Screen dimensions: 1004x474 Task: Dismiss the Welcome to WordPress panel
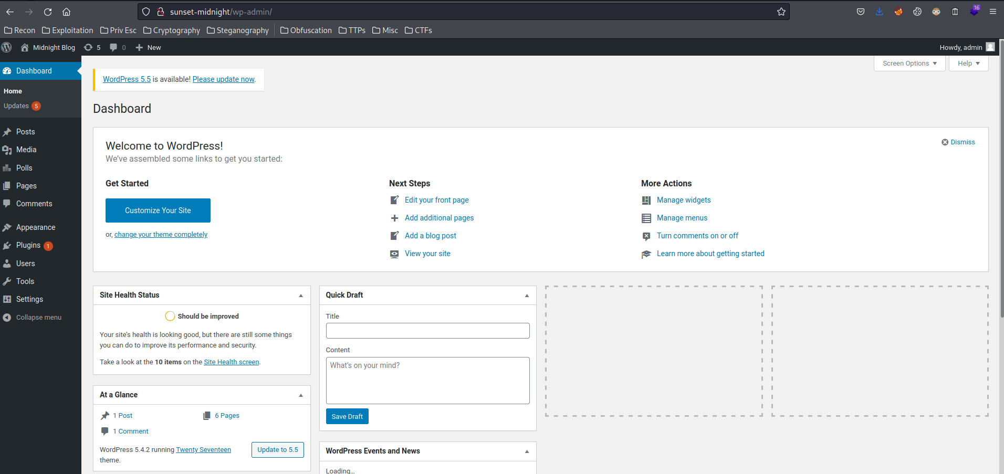(958, 142)
